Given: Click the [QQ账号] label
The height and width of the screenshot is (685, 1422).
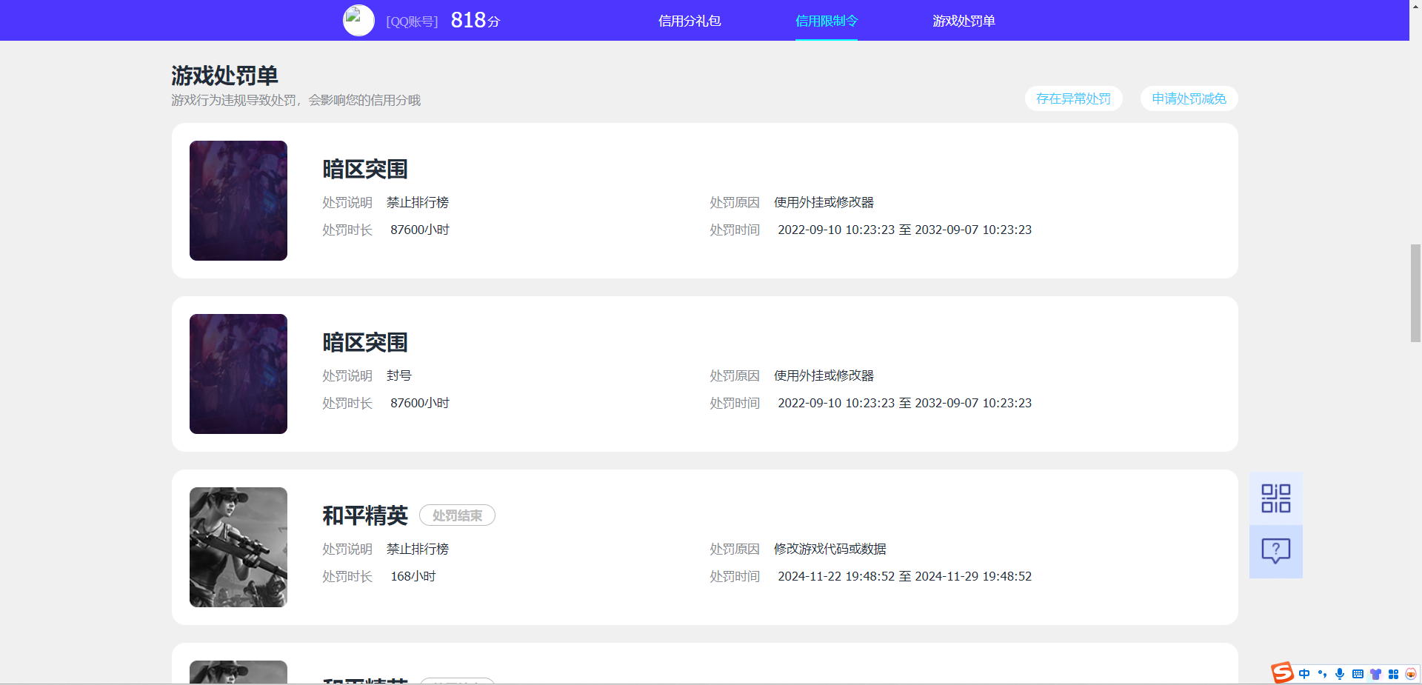Looking at the screenshot, I should point(412,21).
